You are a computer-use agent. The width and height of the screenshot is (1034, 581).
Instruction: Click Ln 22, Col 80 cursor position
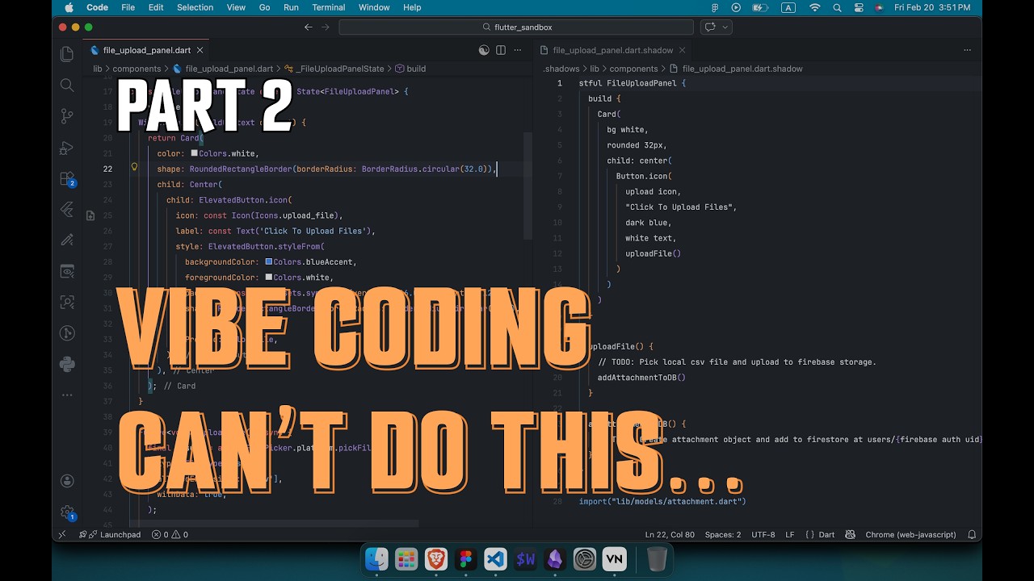click(x=670, y=534)
